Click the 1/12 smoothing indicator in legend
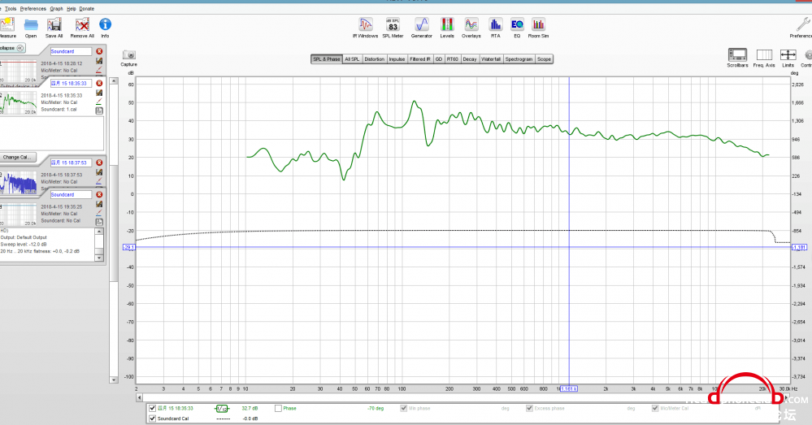Viewport: 812px width, 425px height. 222,409
